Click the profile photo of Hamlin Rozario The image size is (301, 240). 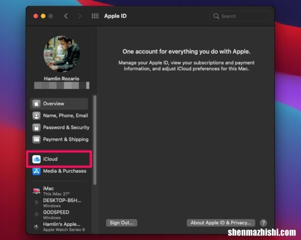(x=62, y=54)
